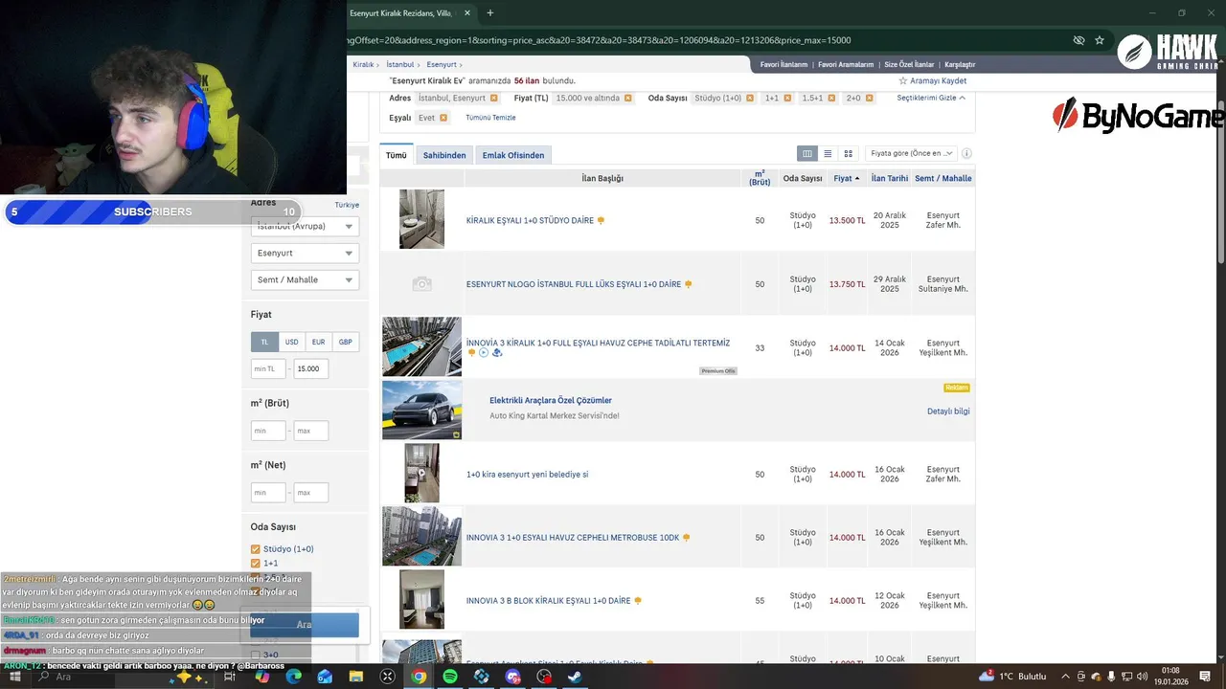
Task: Open a new browser tab
Action: point(490,13)
